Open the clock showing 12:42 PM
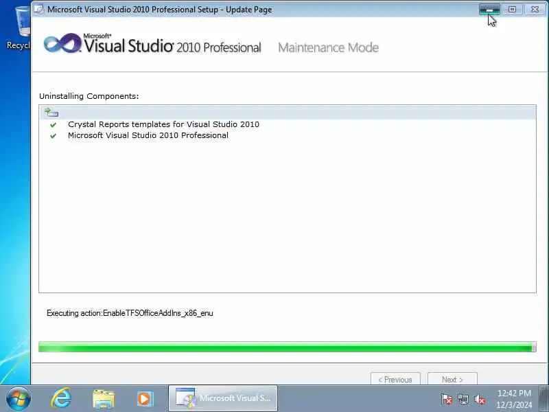This screenshot has width=549, height=412. [x=514, y=399]
